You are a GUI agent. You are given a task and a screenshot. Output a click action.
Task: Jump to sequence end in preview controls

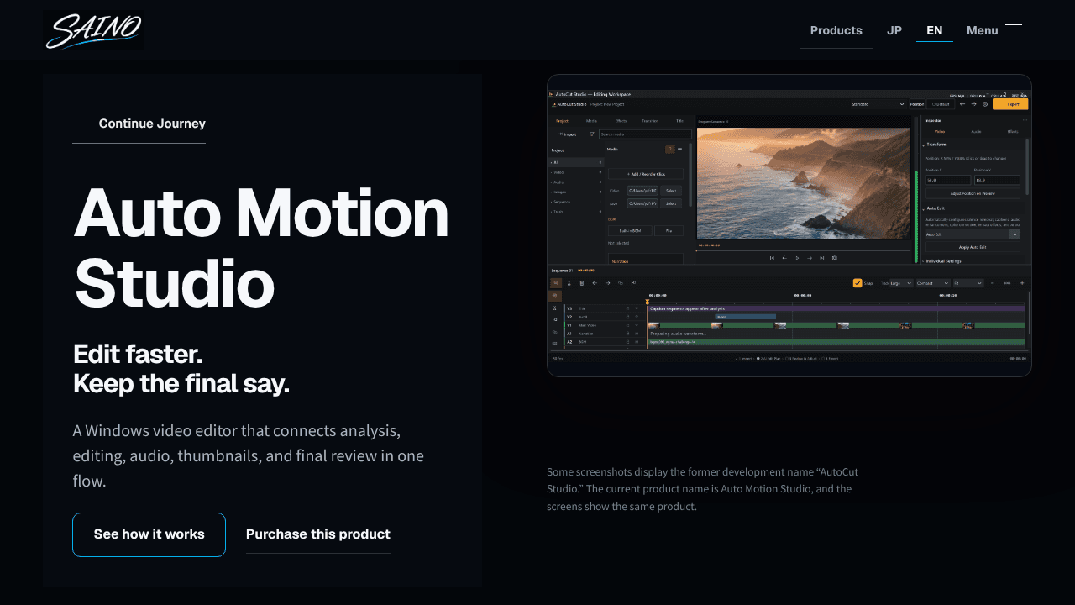tap(821, 258)
